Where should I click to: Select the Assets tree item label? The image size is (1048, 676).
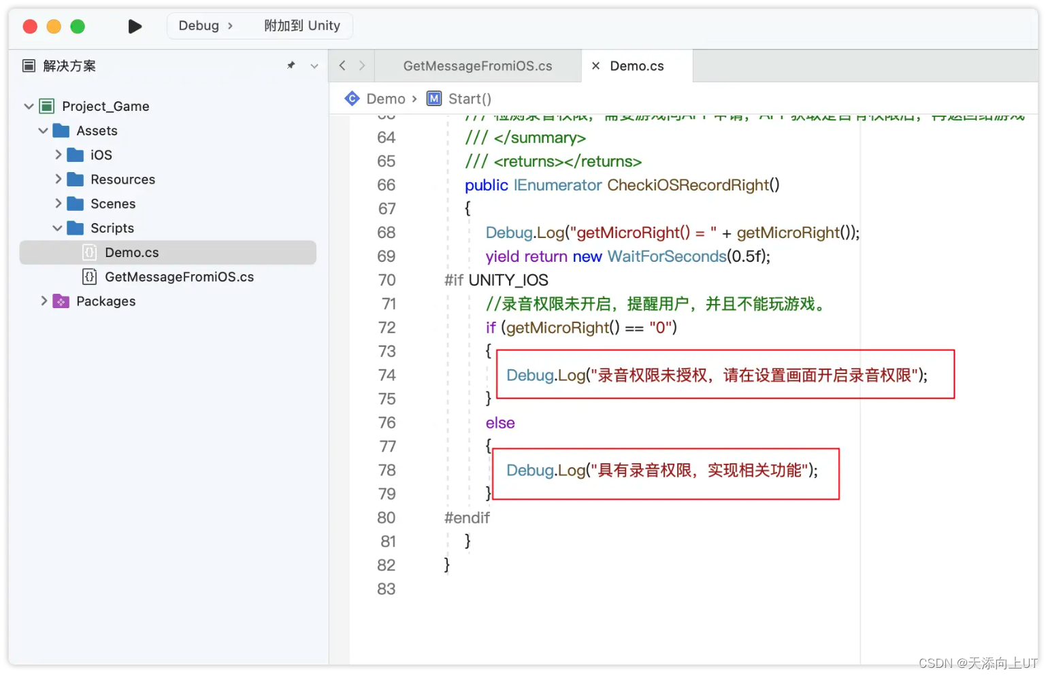point(97,131)
